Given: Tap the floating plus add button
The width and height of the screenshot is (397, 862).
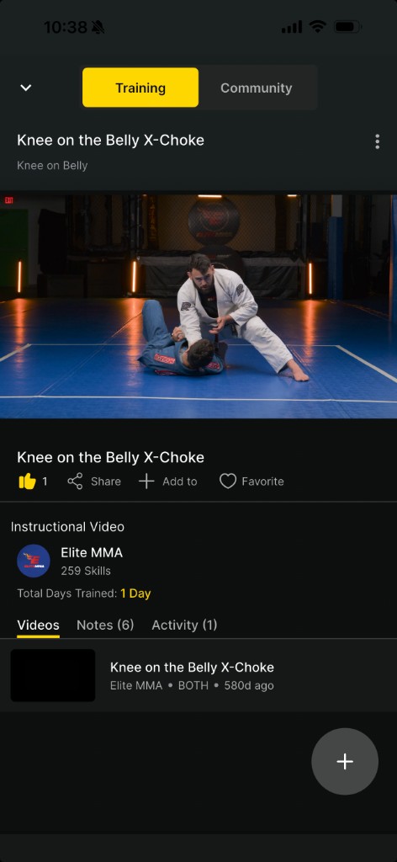Looking at the screenshot, I should tap(345, 761).
